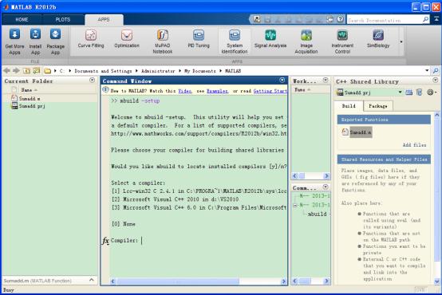Image resolution: width=442 pixels, height=295 pixels.
Task: Open the Command Window actions menu
Action: pyautogui.click(x=282, y=81)
